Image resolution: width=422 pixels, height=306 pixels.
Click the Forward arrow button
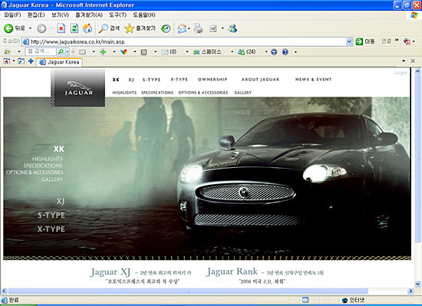tap(41, 28)
